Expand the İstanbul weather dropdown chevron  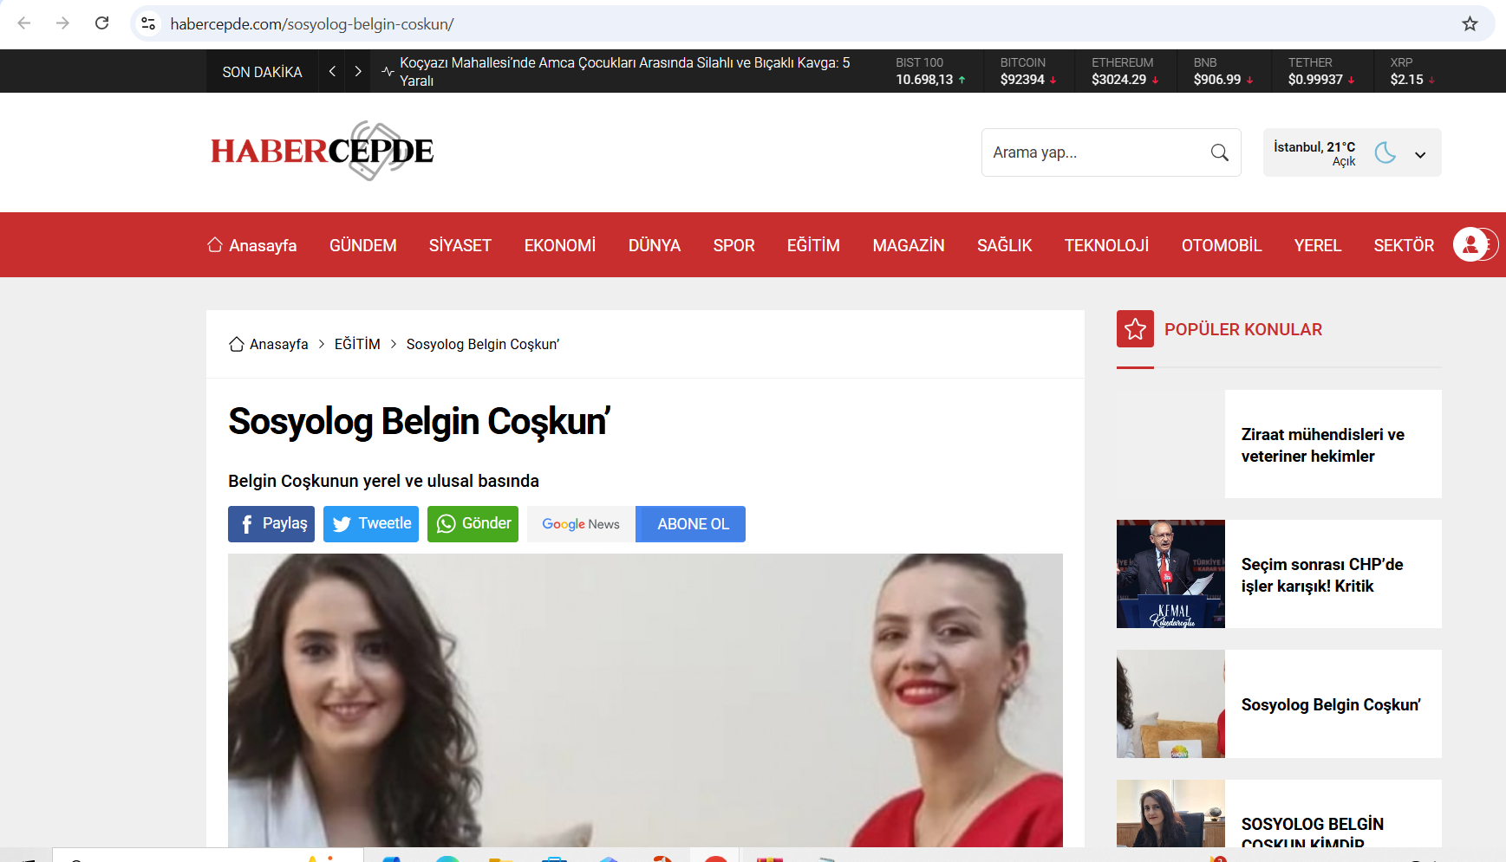(1420, 153)
